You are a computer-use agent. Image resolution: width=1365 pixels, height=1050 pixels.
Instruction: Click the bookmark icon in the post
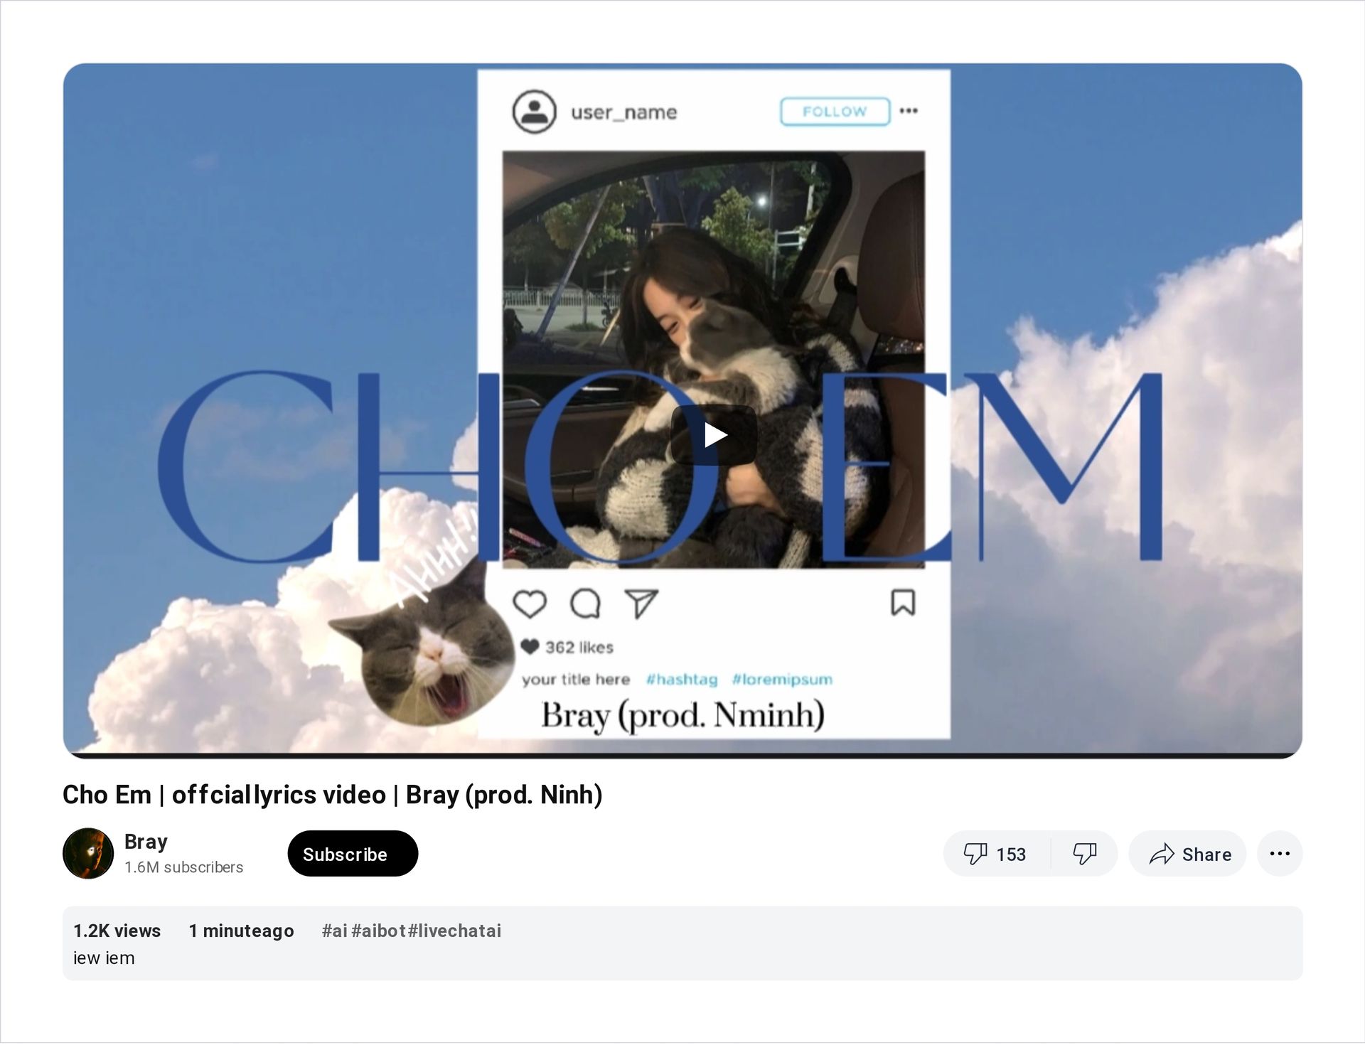(903, 603)
